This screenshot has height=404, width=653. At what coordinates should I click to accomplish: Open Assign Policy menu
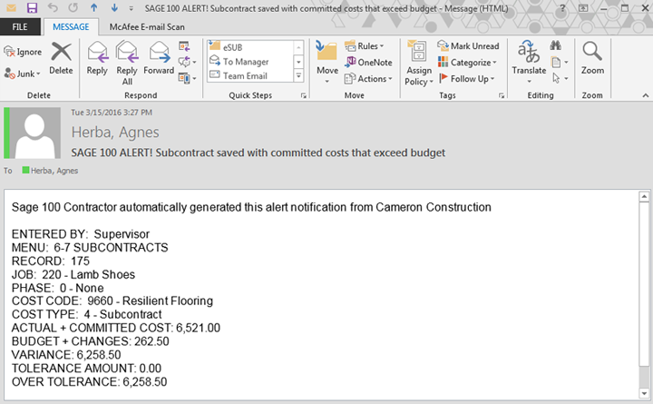[419, 64]
